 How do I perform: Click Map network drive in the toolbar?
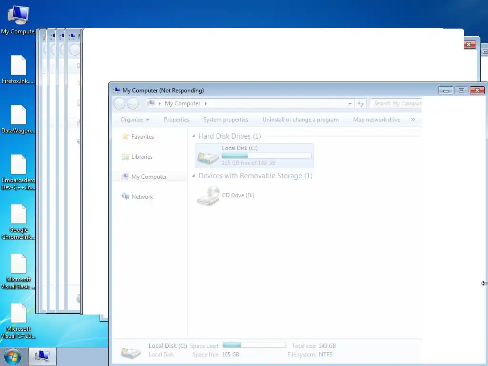pos(376,120)
